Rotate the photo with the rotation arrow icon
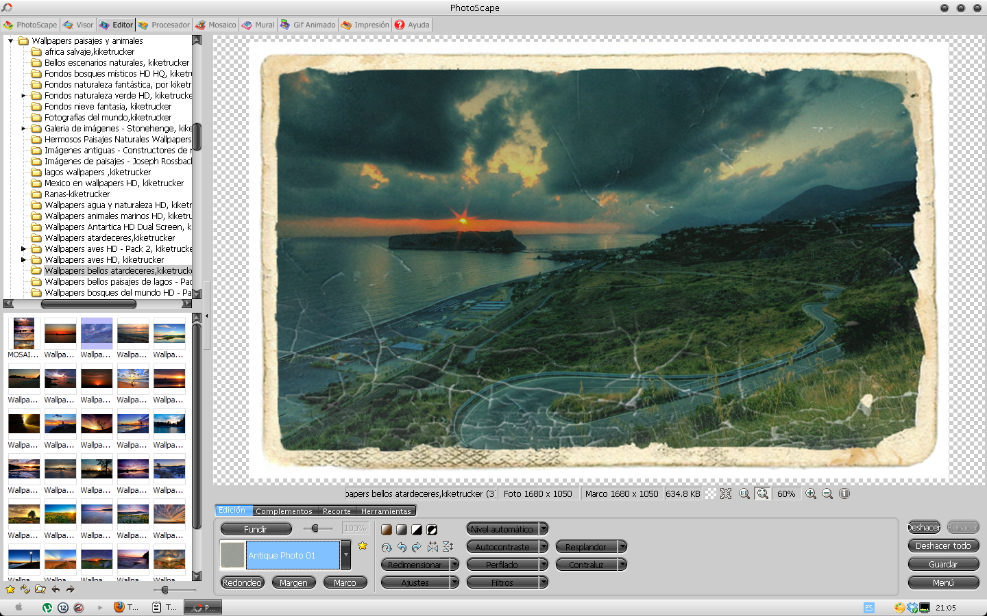Image resolution: width=987 pixels, height=616 pixels. pos(386,547)
